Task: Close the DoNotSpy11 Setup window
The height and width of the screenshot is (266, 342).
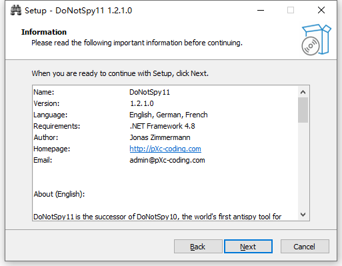Action: pyautogui.click(x=321, y=10)
